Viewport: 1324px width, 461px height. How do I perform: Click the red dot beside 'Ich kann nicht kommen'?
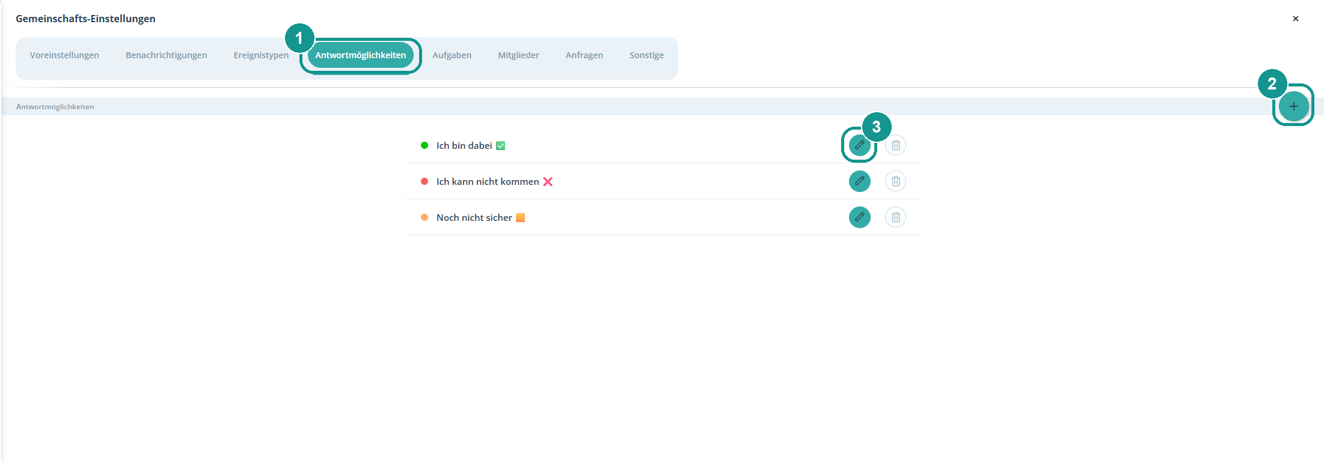[424, 181]
